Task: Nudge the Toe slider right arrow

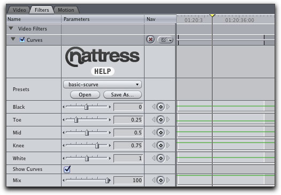Action: [x=110, y=119]
